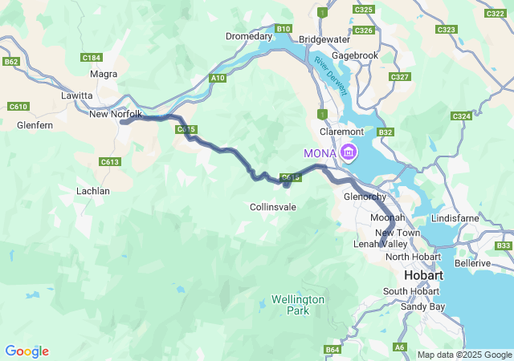The width and height of the screenshot is (514, 361).
Task: Click the B10 road shield near Dromedary
Action: click(x=284, y=29)
